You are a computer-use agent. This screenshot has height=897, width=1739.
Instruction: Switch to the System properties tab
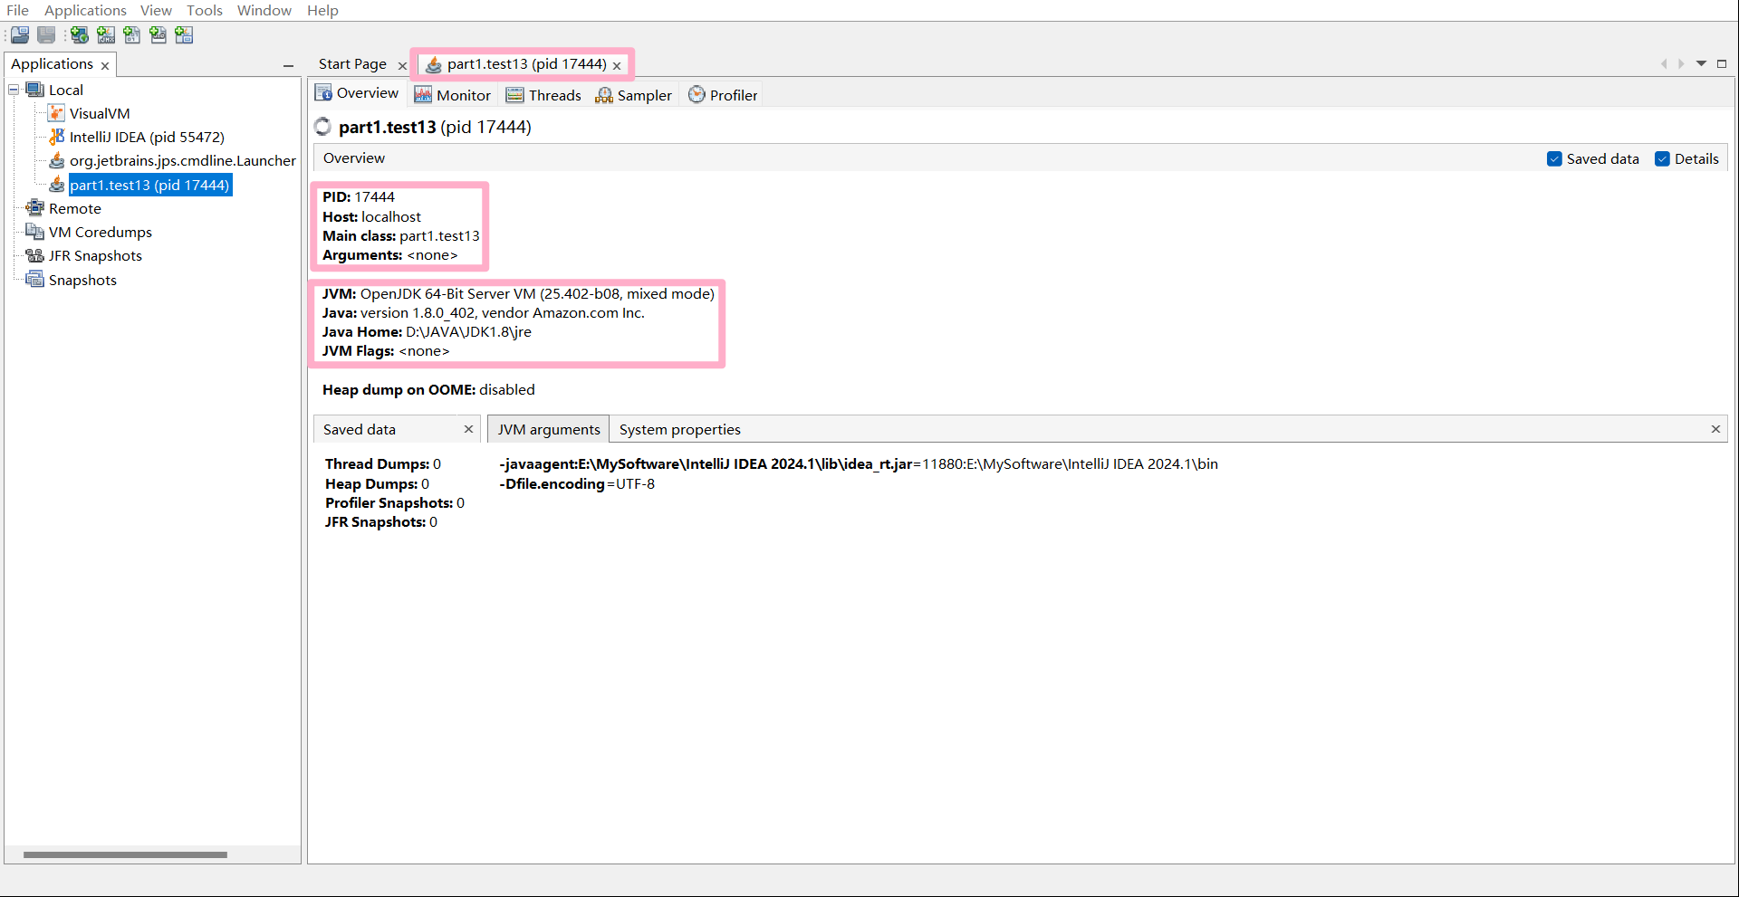click(x=679, y=429)
